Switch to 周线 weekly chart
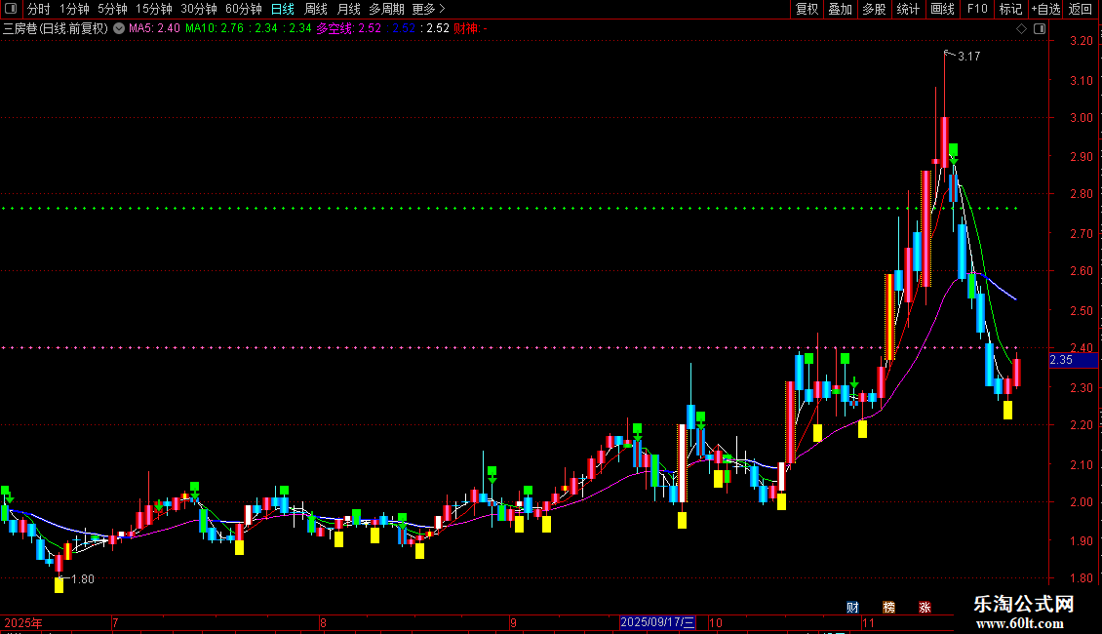This screenshot has height=634, width=1102. 316,9
